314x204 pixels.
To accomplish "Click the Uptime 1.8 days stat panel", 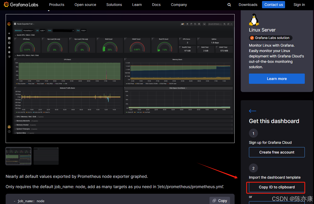I will pyautogui.click(x=215, y=41).
